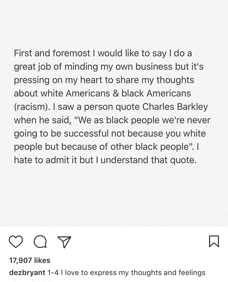Tap the word "likes" under the icons

42,260
